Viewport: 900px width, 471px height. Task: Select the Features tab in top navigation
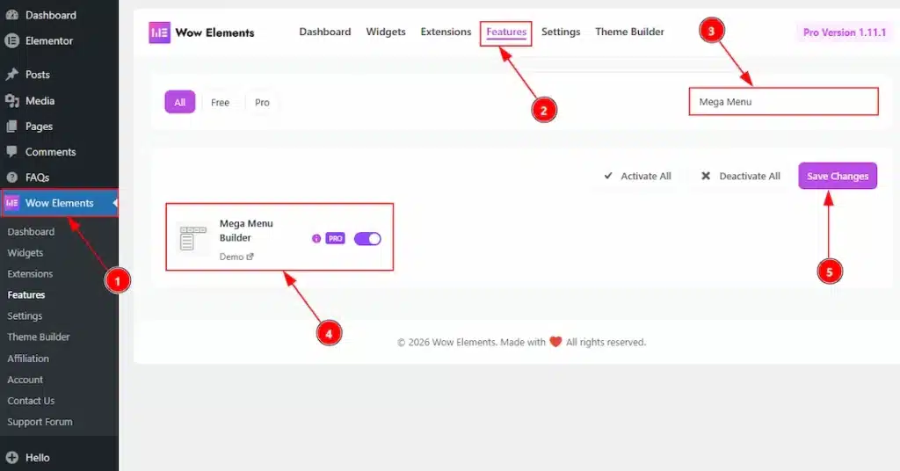pyautogui.click(x=506, y=33)
